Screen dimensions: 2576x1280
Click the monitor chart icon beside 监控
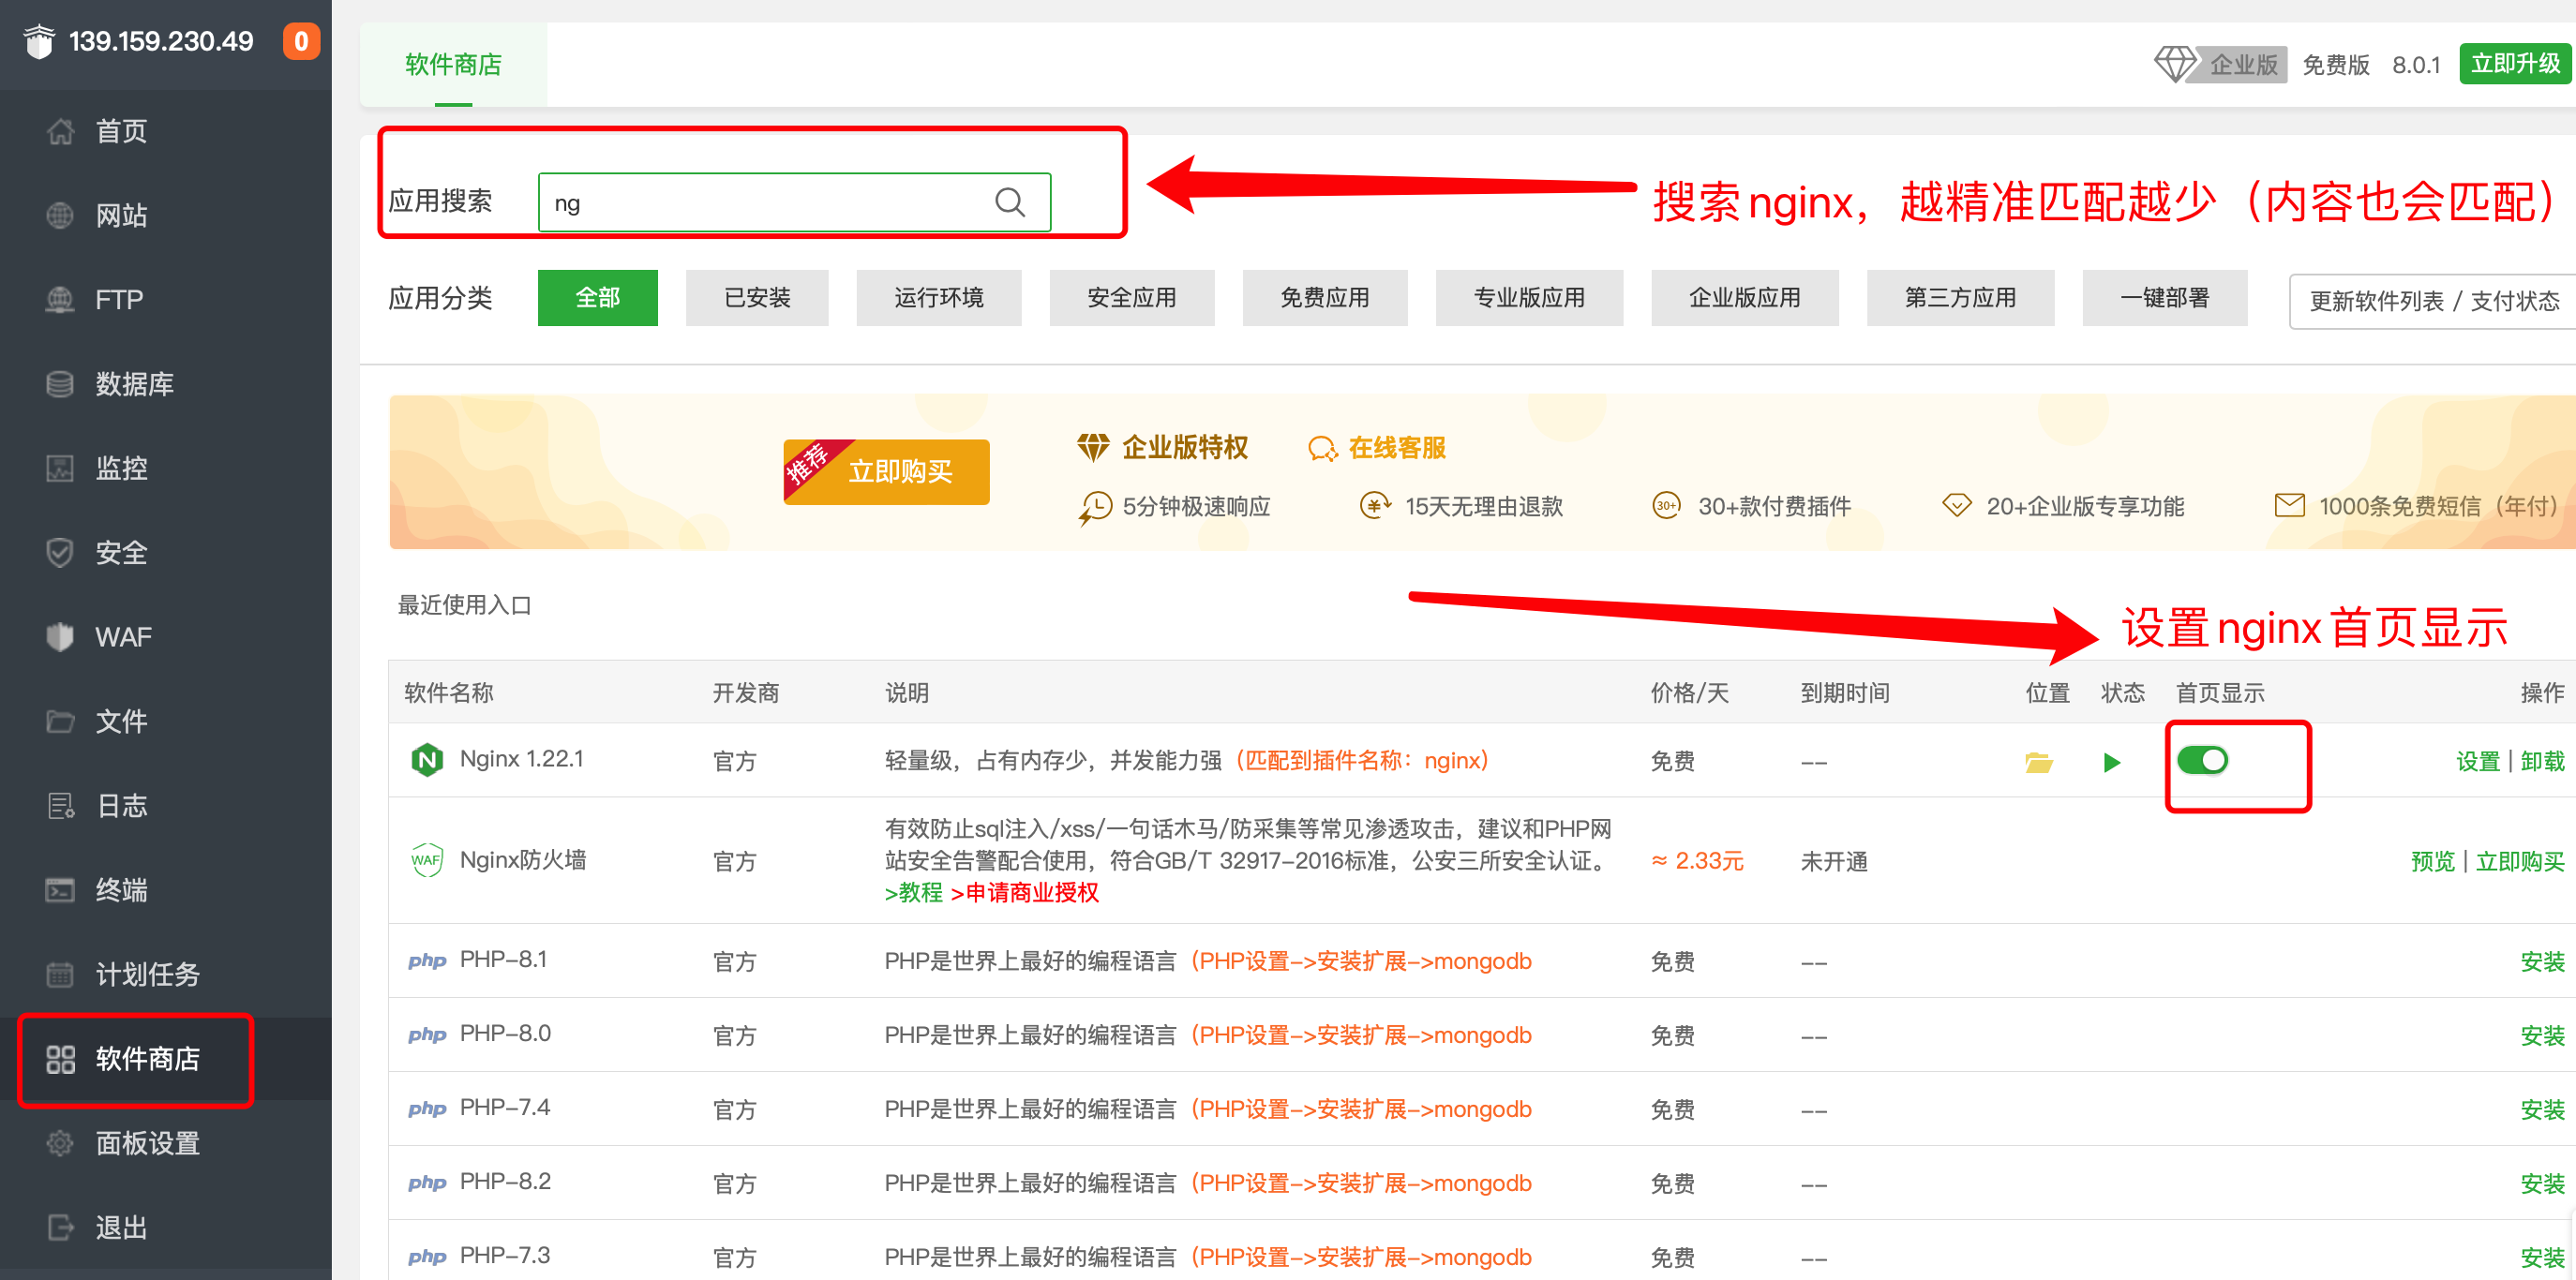pos(60,468)
